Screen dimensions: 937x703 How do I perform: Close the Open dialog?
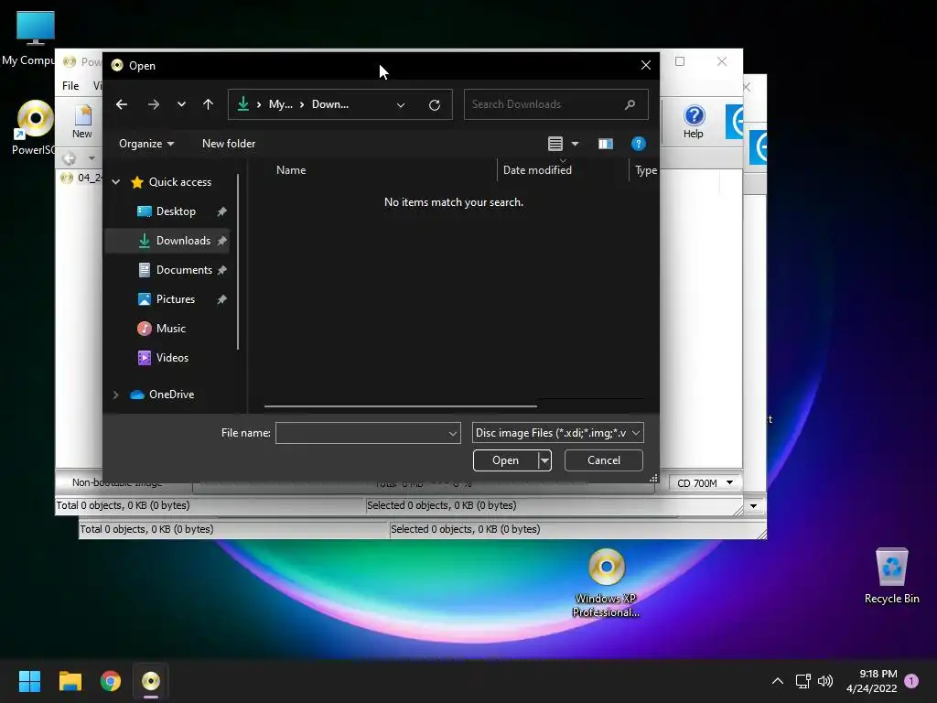pyautogui.click(x=646, y=65)
